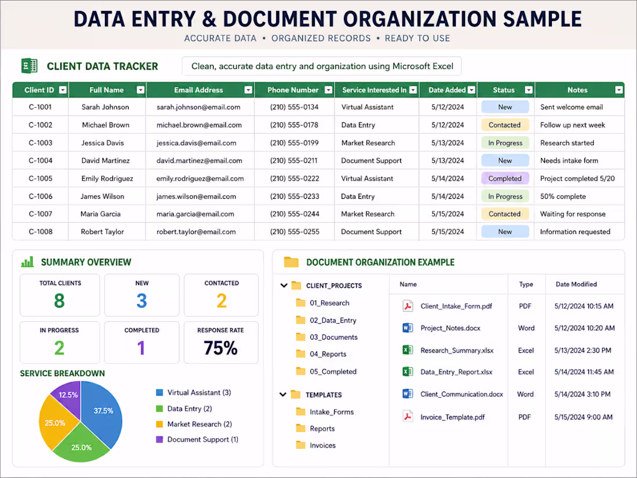Select the Completed count card
The height and width of the screenshot is (478, 637).
coord(142,342)
